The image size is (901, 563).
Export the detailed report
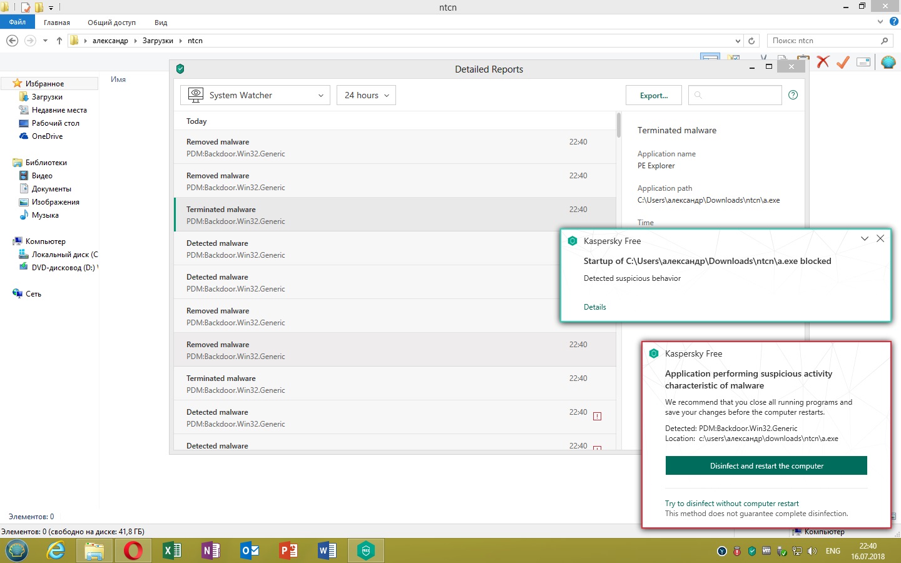pos(653,95)
